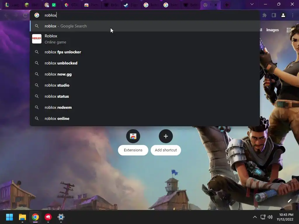This screenshot has height=224, width=299.
Task: Click the Add shortcut plus icon
Action: tap(166, 136)
